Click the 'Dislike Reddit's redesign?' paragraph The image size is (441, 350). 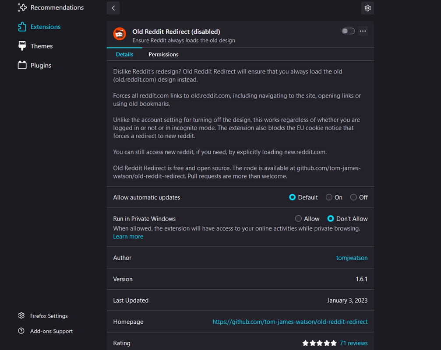[228, 76]
